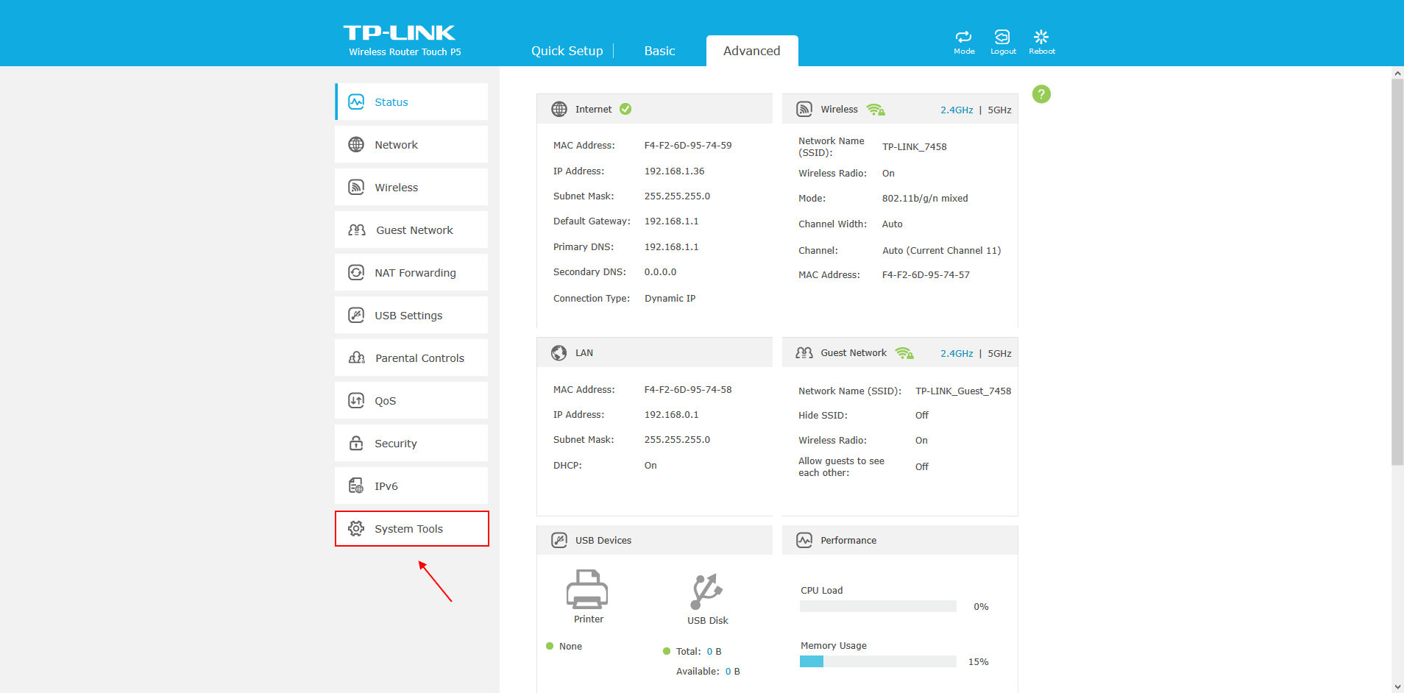
Task: Show Guest Network 2.4GHz info
Action: pyautogui.click(x=957, y=353)
